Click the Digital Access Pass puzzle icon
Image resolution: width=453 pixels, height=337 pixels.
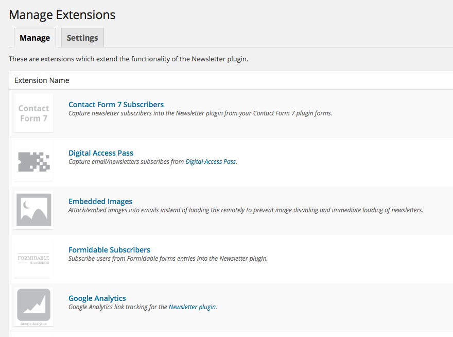(33, 162)
